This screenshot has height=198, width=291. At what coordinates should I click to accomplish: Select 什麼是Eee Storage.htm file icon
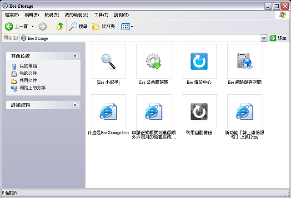tap(108, 111)
